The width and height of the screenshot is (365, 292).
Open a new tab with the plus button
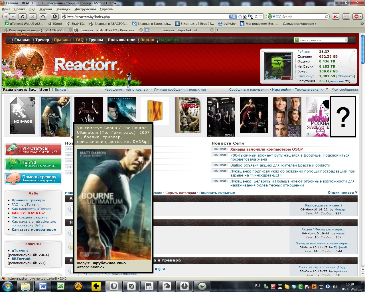(218, 30)
